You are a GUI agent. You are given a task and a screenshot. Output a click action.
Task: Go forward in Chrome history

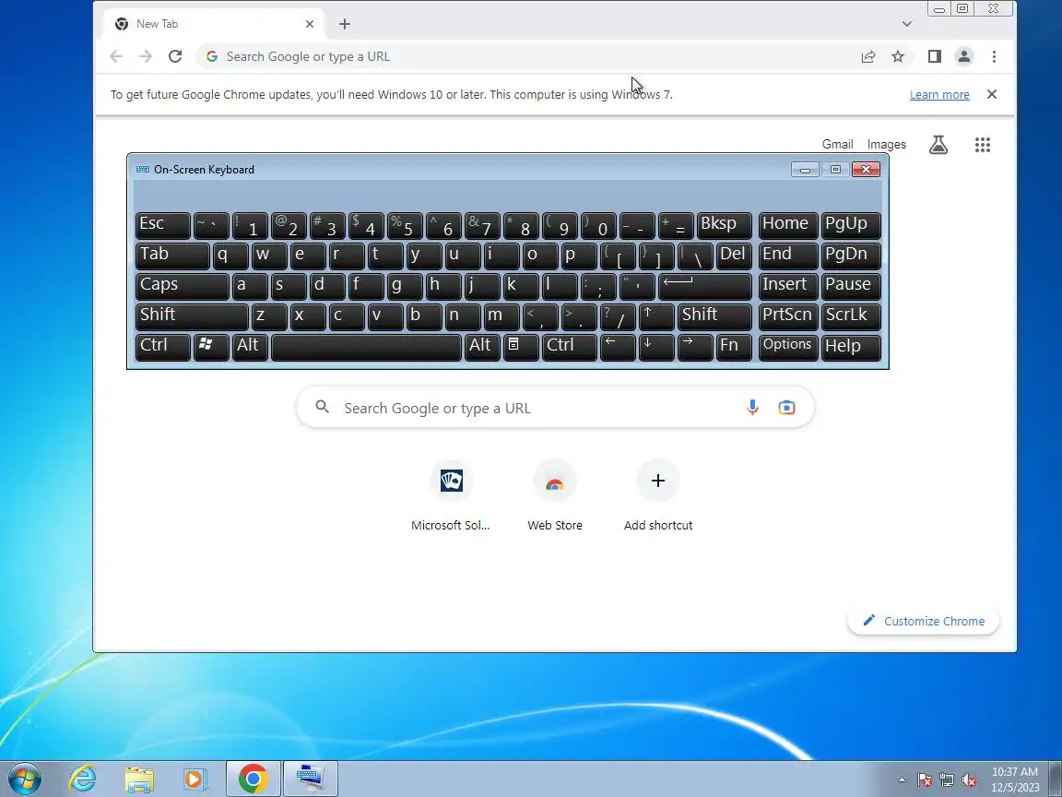coord(146,56)
